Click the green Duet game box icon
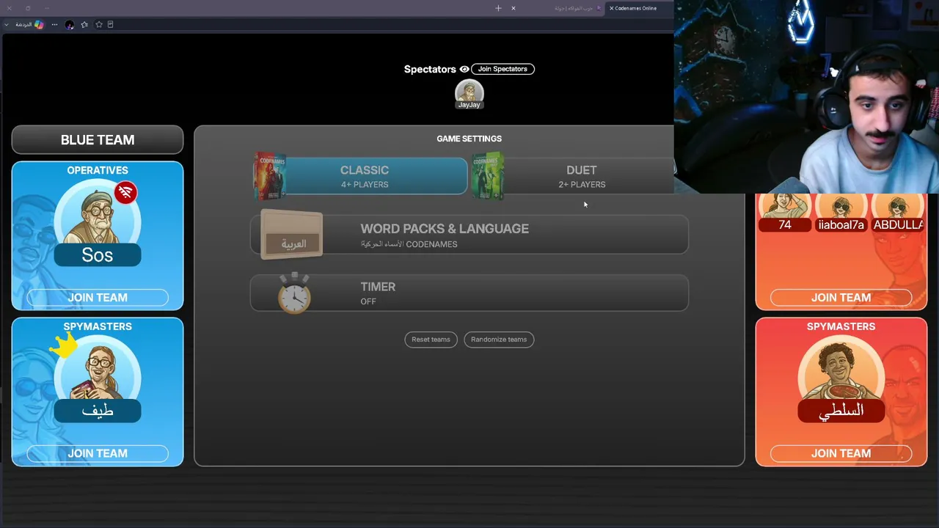The image size is (939, 528). [488, 176]
